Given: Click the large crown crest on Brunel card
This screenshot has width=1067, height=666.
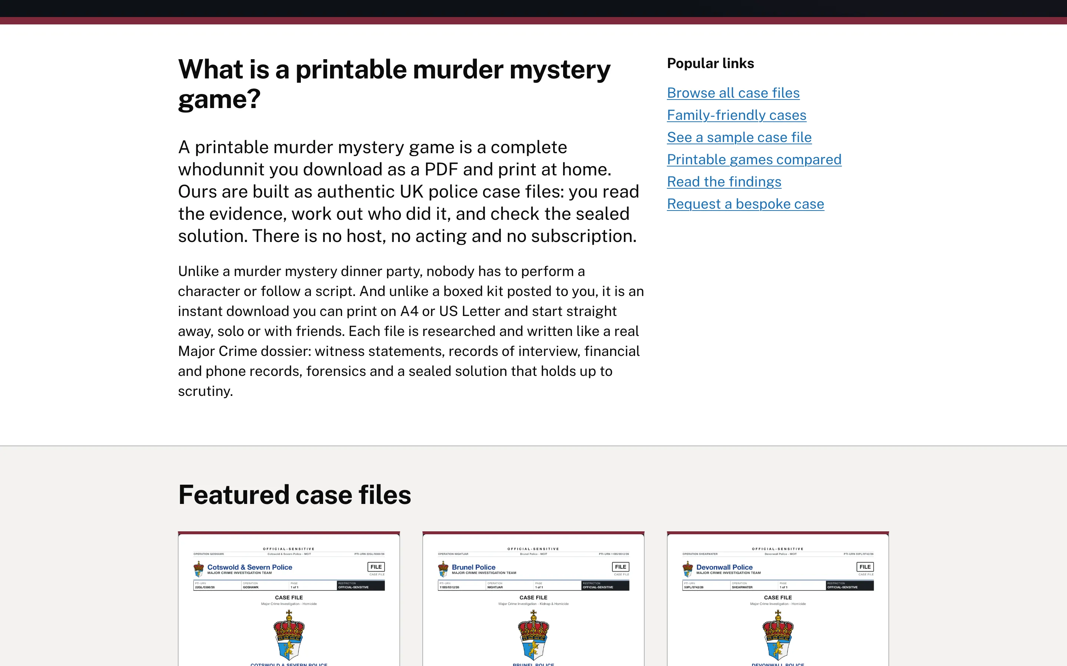Looking at the screenshot, I should [533, 635].
